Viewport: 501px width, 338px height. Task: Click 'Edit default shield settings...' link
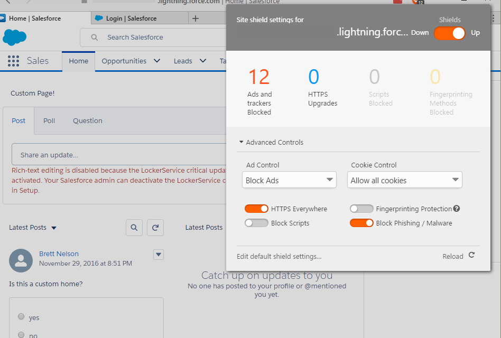tap(279, 256)
